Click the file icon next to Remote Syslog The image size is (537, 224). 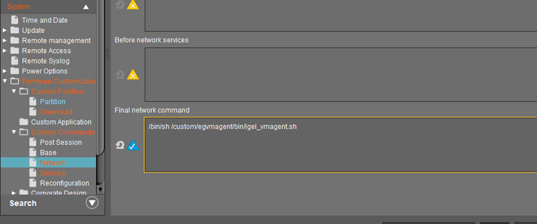(x=15, y=60)
